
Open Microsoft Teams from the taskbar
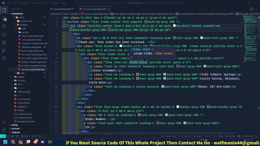click(x=43, y=142)
